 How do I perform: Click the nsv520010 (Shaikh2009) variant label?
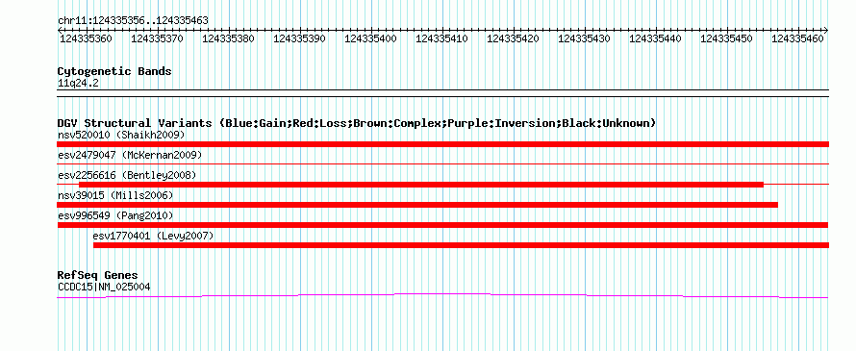pos(121,135)
